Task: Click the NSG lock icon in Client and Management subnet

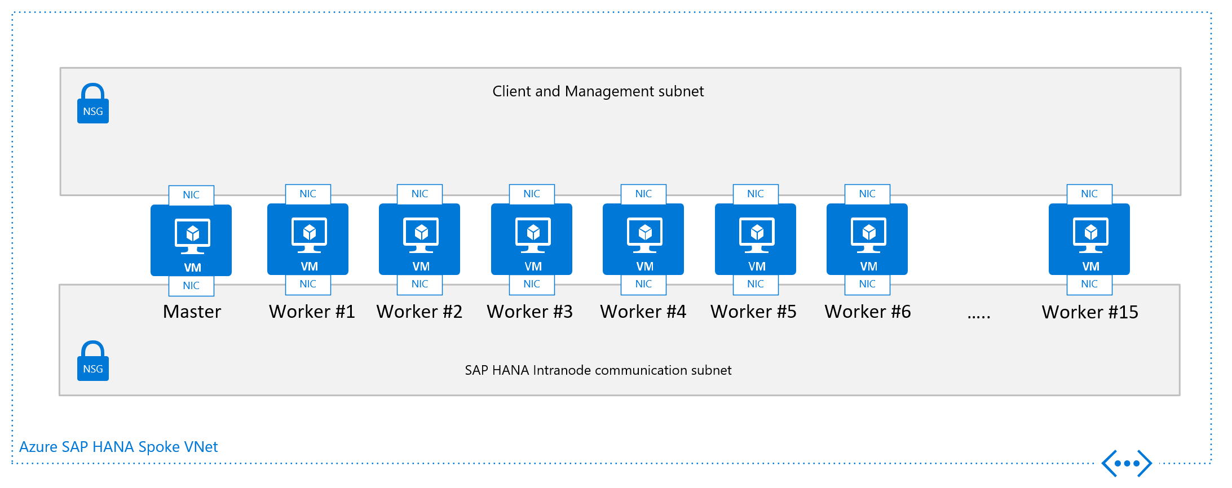Action: [93, 103]
